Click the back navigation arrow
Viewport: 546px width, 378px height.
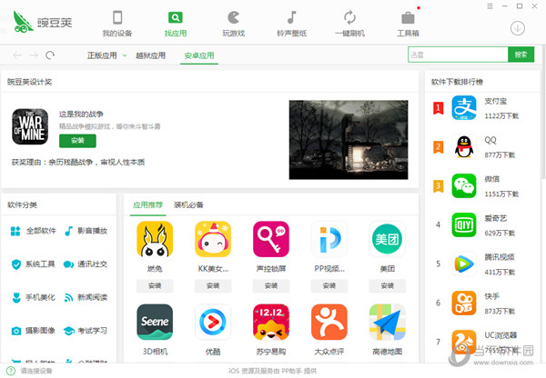(17, 55)
